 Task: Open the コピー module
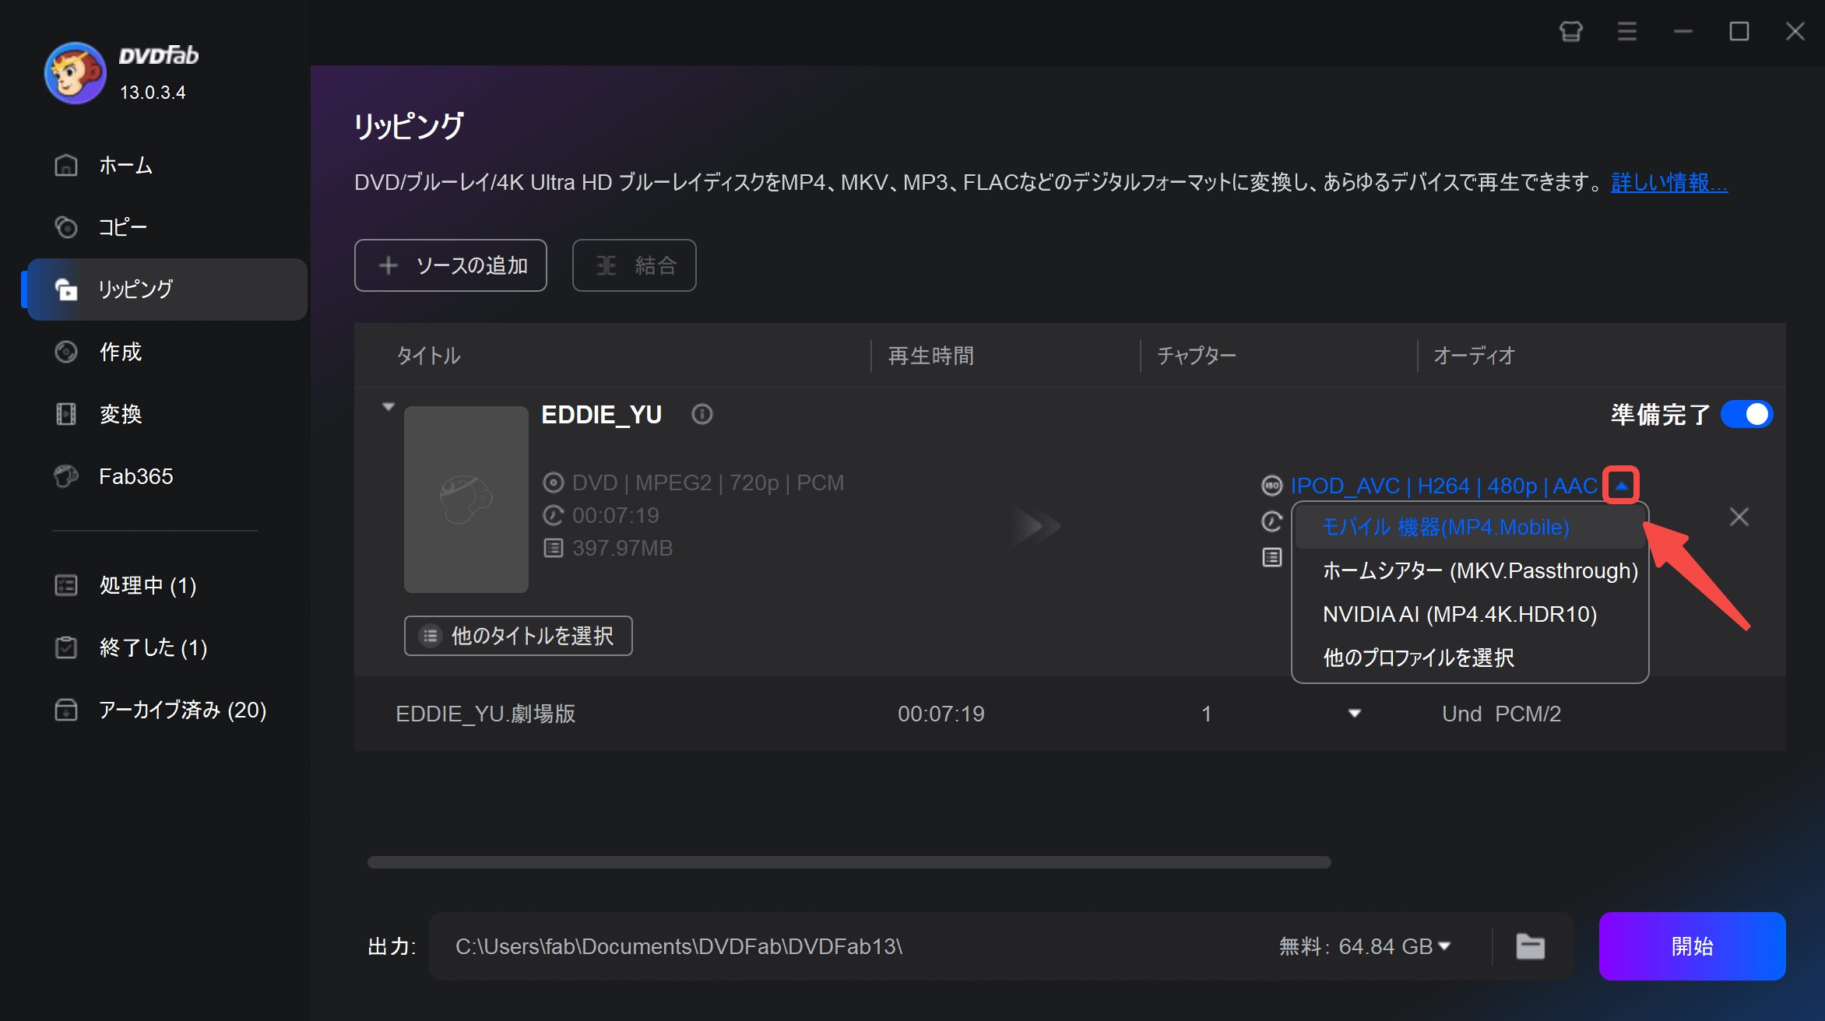pyautogui.click(x=167, y=227)
